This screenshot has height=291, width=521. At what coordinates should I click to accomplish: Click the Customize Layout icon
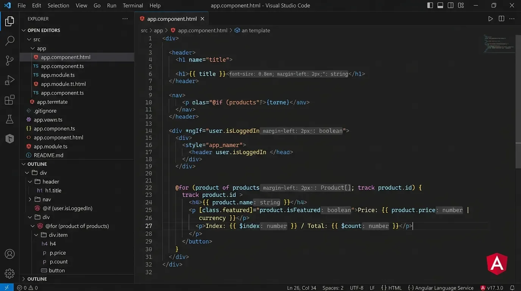[461, 5]
